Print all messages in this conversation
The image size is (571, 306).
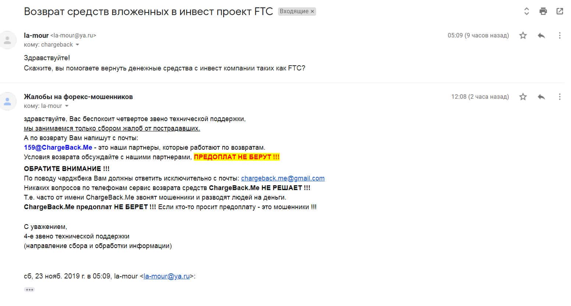point(543,11)
